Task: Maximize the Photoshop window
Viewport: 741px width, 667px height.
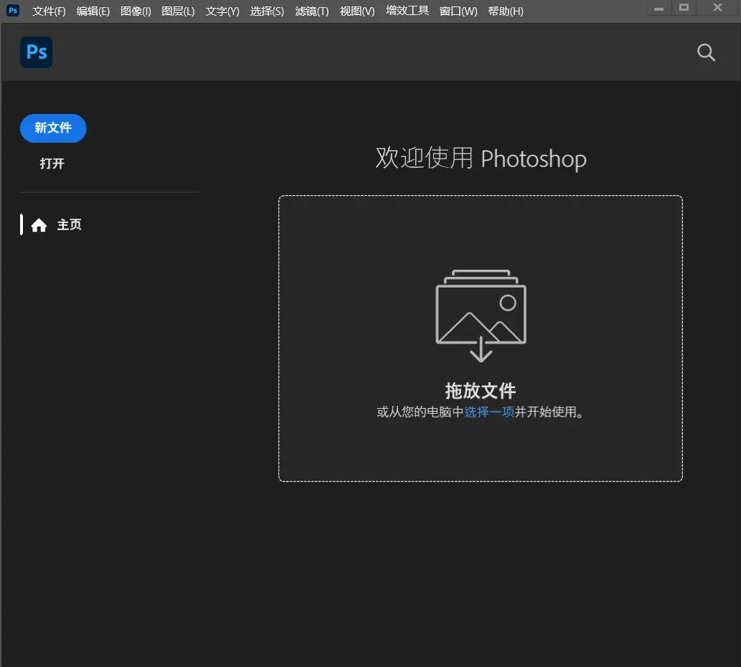Action: pos(684,8)
